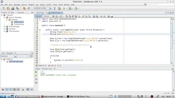Image resolution: width=175 pixels, height=98 pixels.
Task: Open the Team menu
Action: [55, 5]
